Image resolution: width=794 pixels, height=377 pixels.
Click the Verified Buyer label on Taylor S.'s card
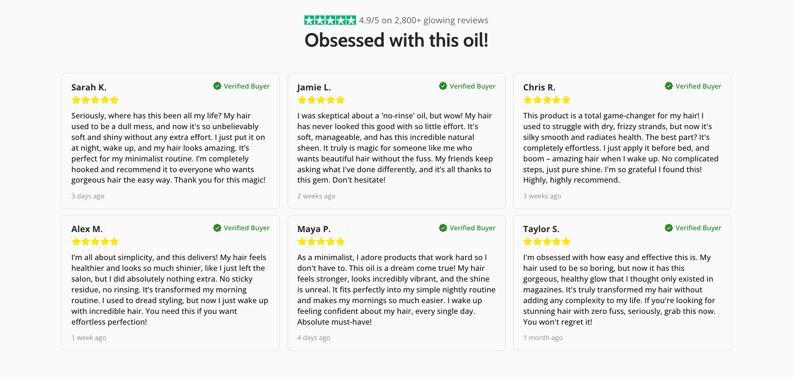point(698,228)
